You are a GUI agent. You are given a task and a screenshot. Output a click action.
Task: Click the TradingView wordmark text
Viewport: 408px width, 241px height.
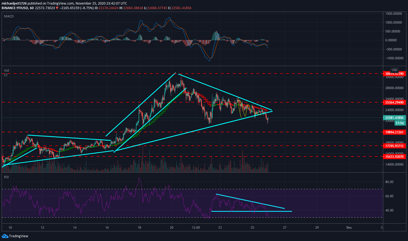click(x=19, y=236)
